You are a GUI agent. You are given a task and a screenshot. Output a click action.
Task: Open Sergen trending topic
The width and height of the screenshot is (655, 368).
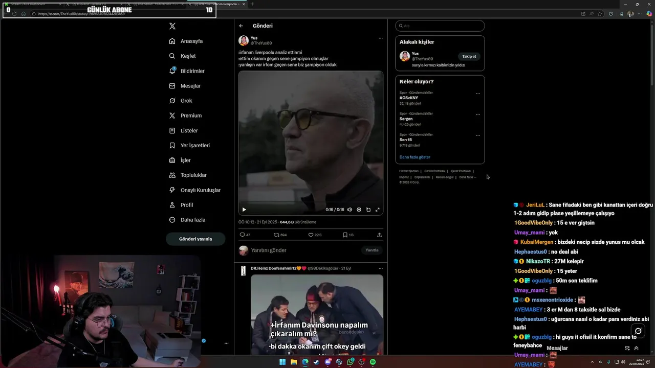tap(406, 119)
